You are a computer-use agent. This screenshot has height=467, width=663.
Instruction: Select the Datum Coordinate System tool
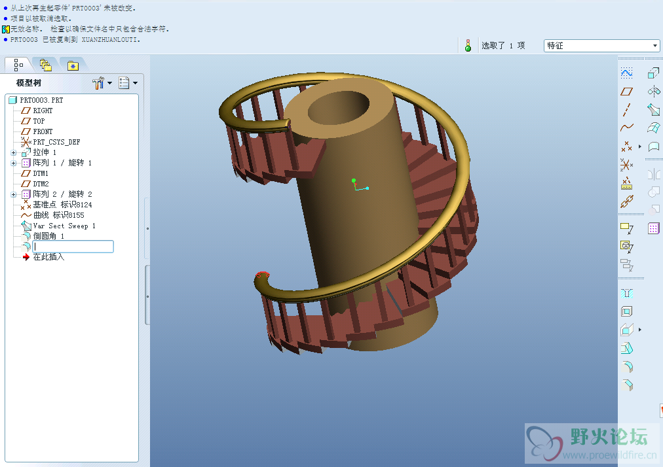pos(626,165)
